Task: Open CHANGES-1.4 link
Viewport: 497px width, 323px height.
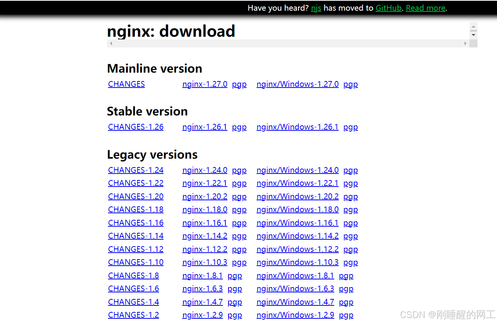Action: click(133, 302)
